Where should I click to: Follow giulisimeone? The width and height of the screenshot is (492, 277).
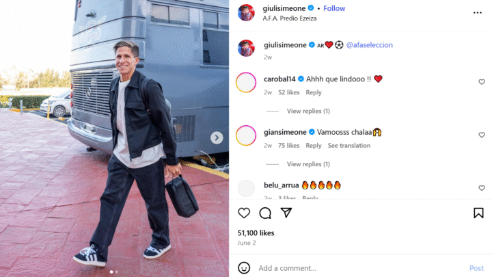[334, 8]
